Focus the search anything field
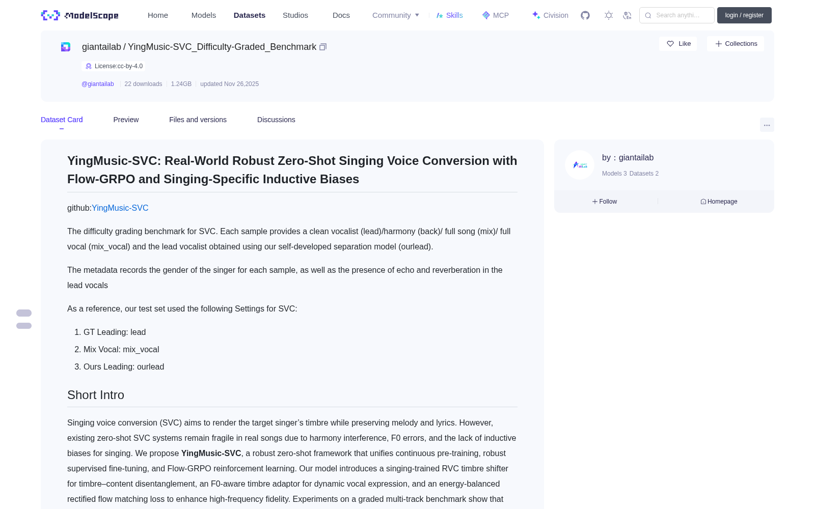The width and height of the screenshot is (815, 509). [677, 15]
